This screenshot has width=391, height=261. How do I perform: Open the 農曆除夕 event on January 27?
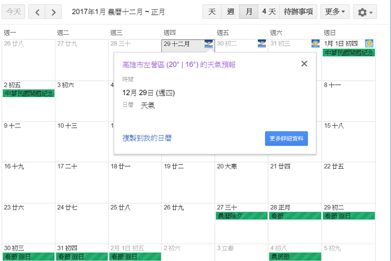click(241, 216)
